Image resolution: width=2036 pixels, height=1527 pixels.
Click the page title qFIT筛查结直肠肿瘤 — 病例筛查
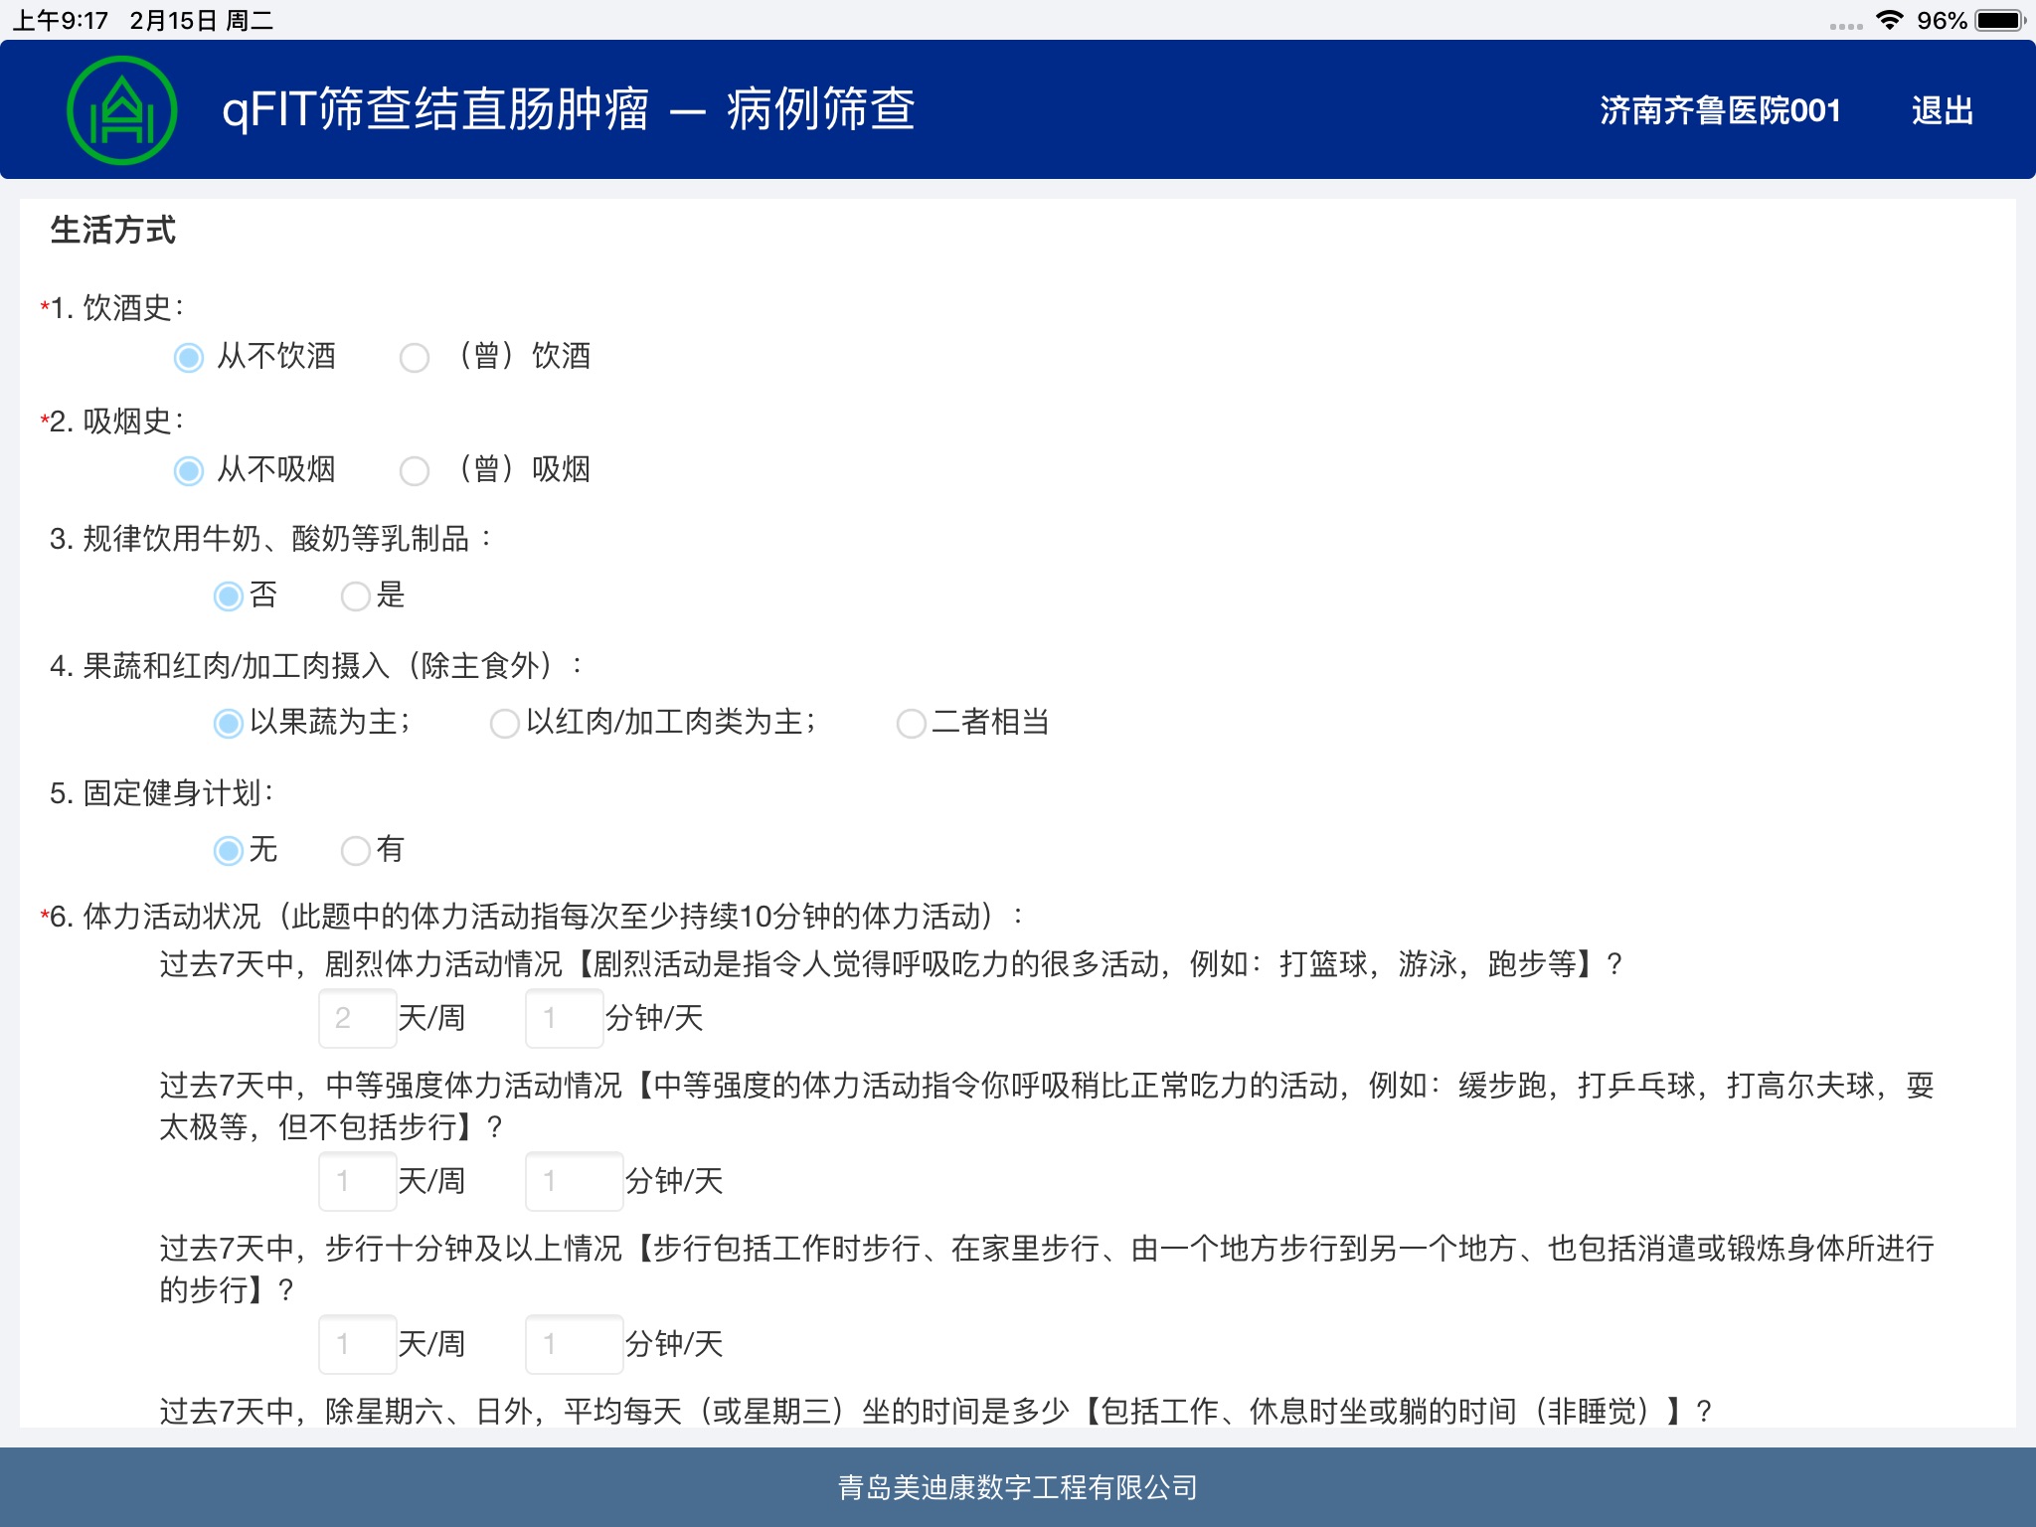(x=569, y=109)
